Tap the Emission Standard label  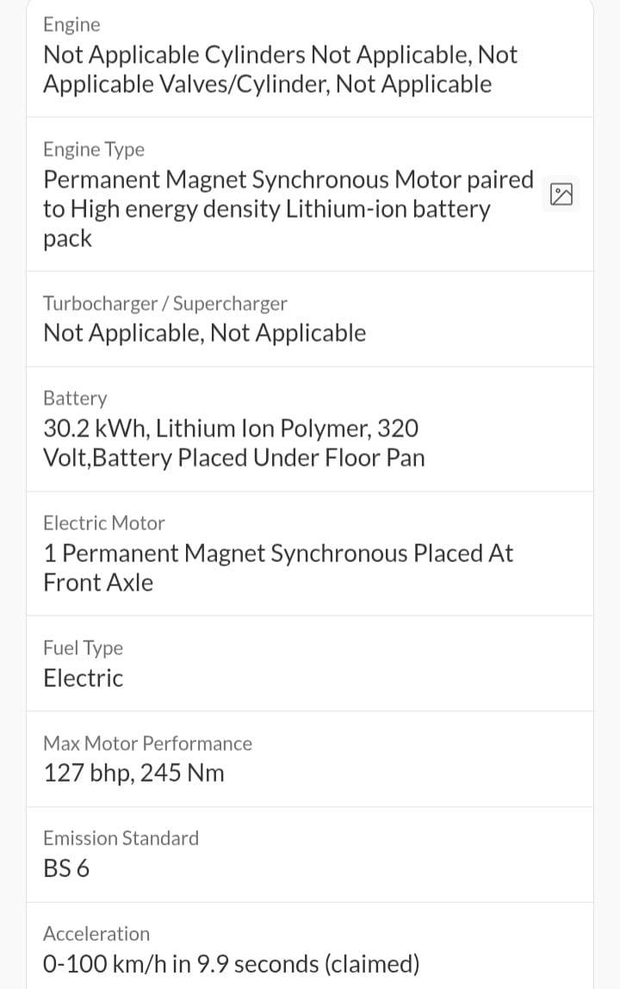(x=121, y=838)
